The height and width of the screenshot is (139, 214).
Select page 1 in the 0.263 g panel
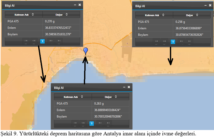click(91, 123)
